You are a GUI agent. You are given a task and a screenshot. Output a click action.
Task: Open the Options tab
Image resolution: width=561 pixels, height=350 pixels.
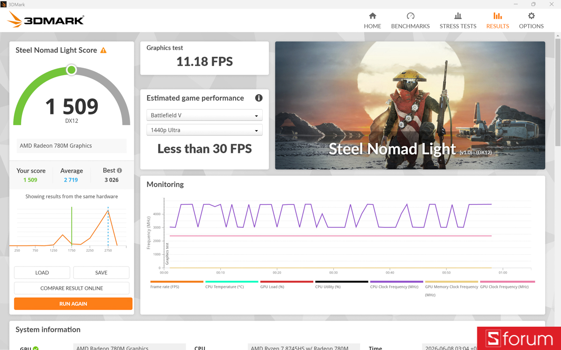coord(531,21)
